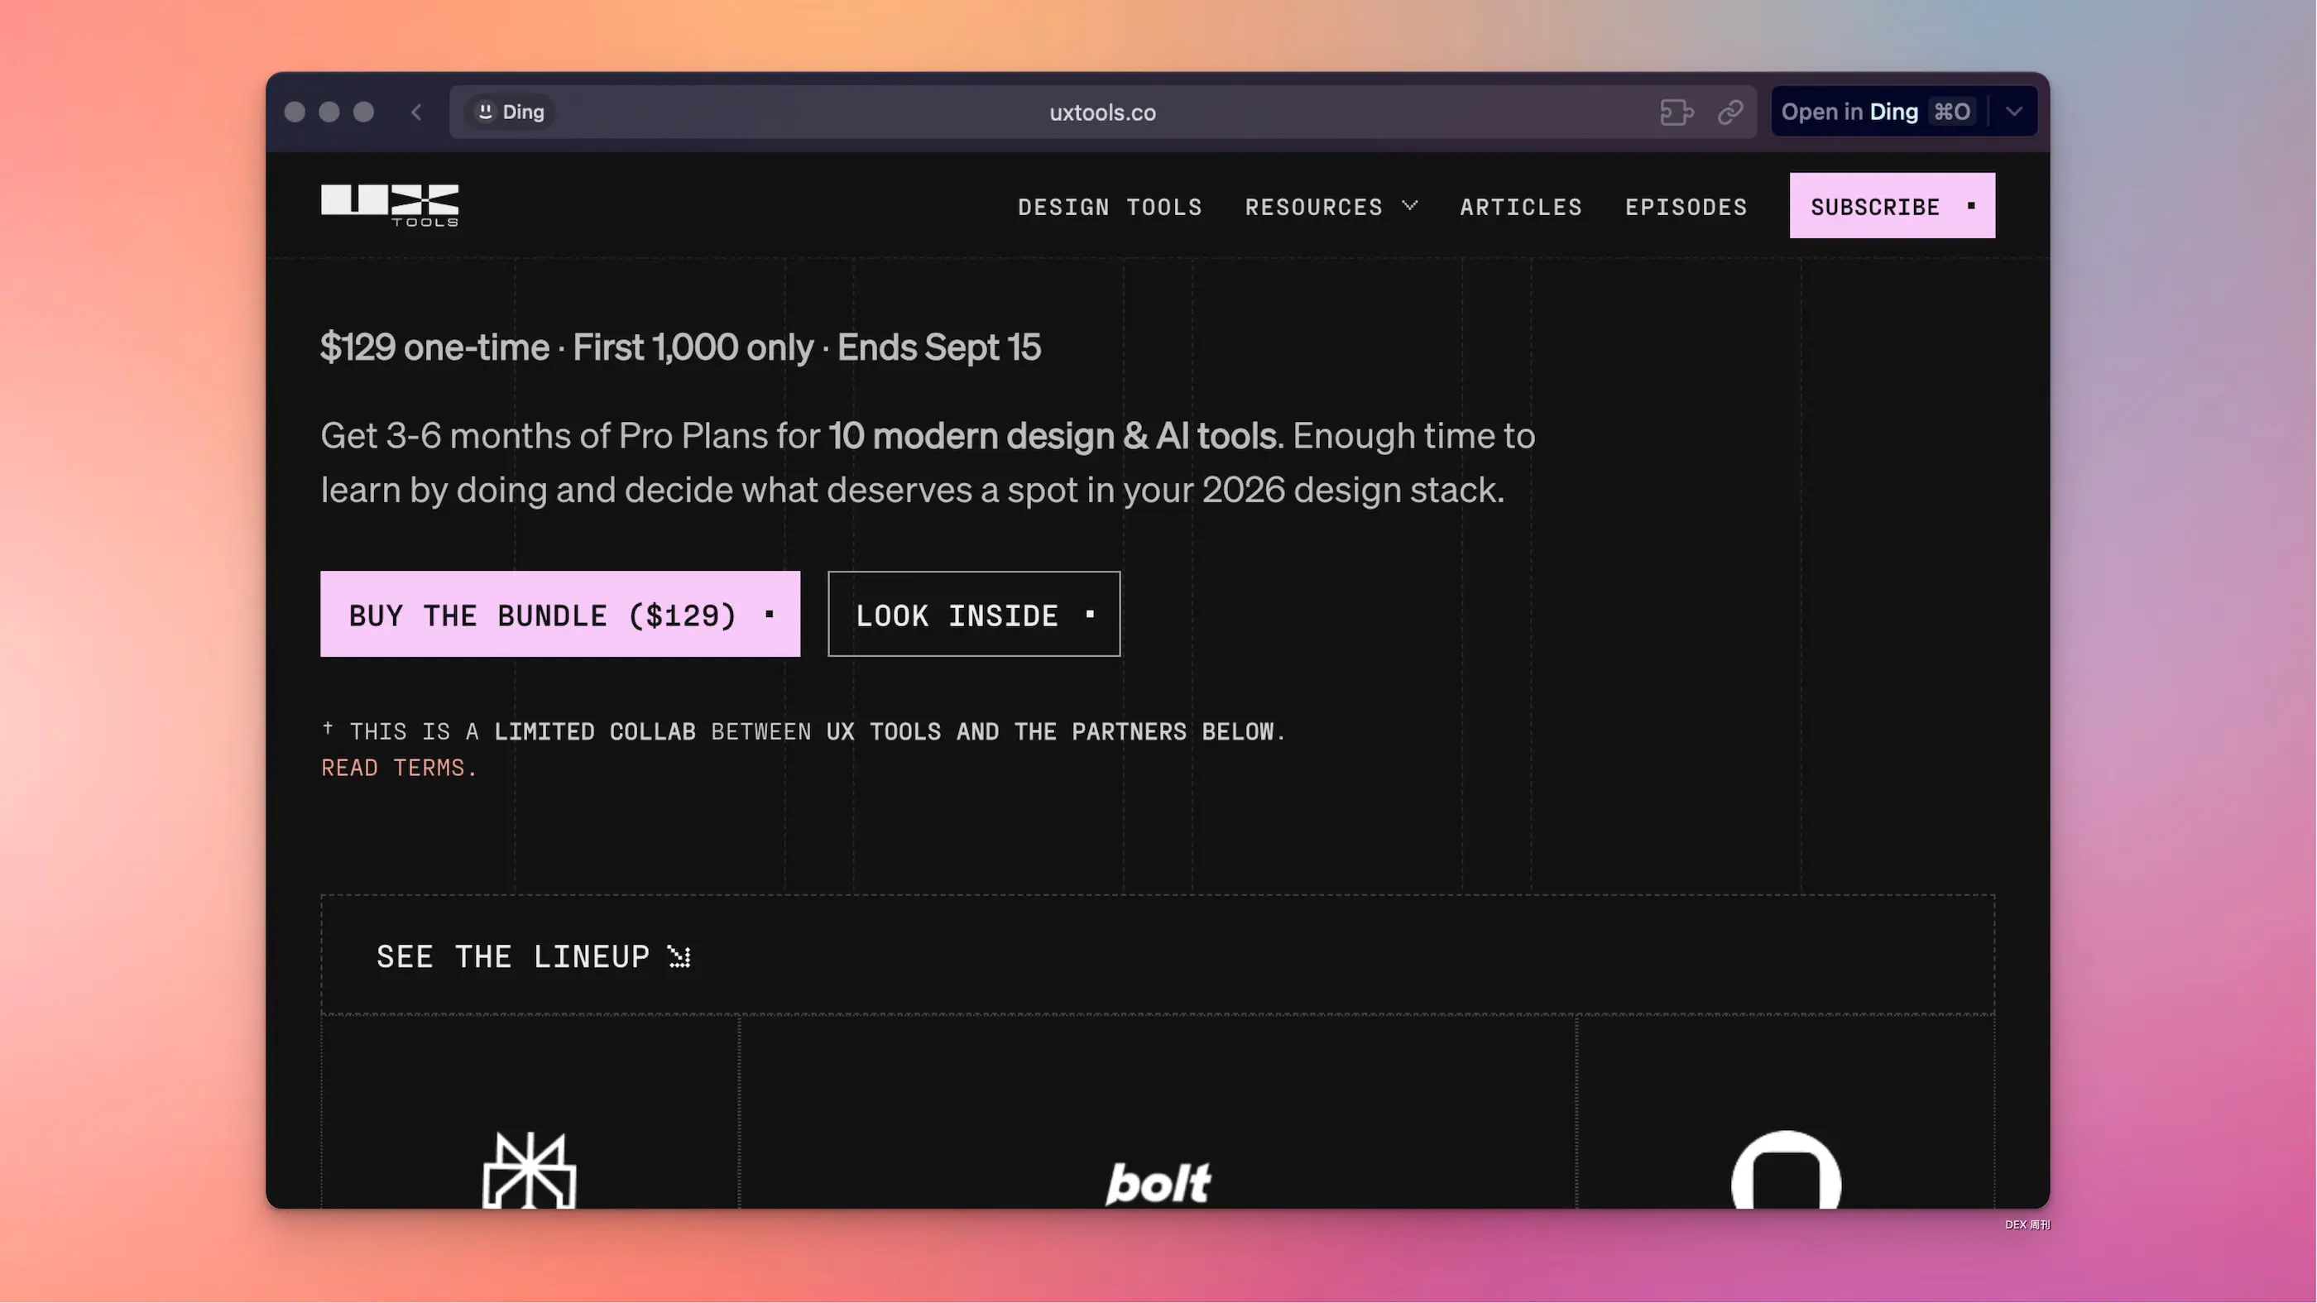The width and height of the screenshot is (2317, 1303).
Task: Click the browser back arrow
Action: click(415, 113)
